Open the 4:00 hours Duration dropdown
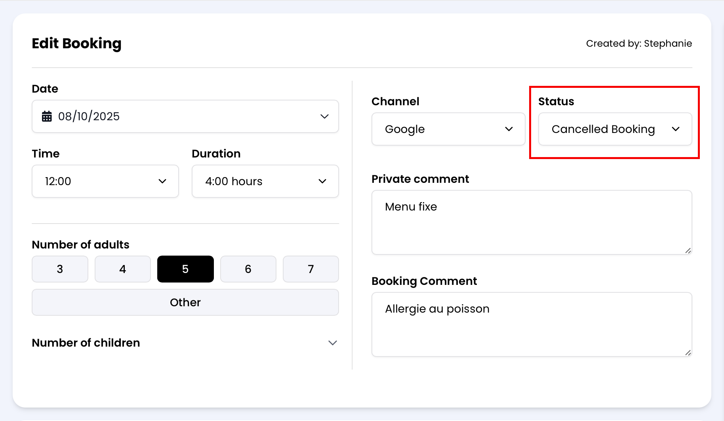 point(265,181)
